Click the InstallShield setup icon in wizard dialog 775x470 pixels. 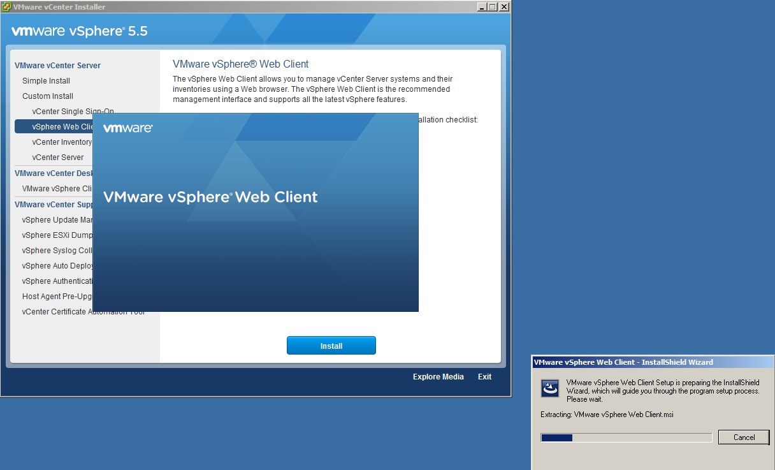550,388
